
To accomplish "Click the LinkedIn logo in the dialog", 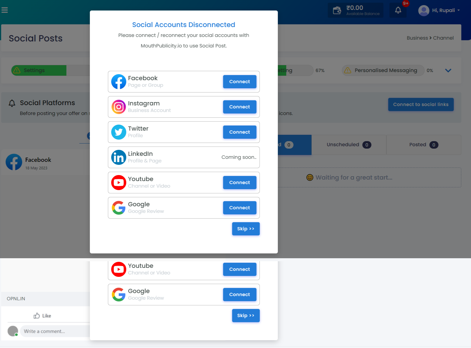I will tap(119, 157).
